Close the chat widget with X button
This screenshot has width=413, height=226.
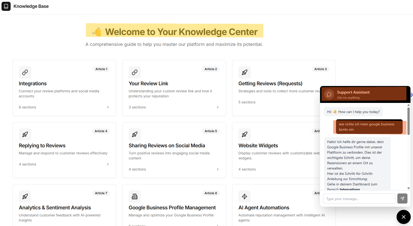[403, 217]
